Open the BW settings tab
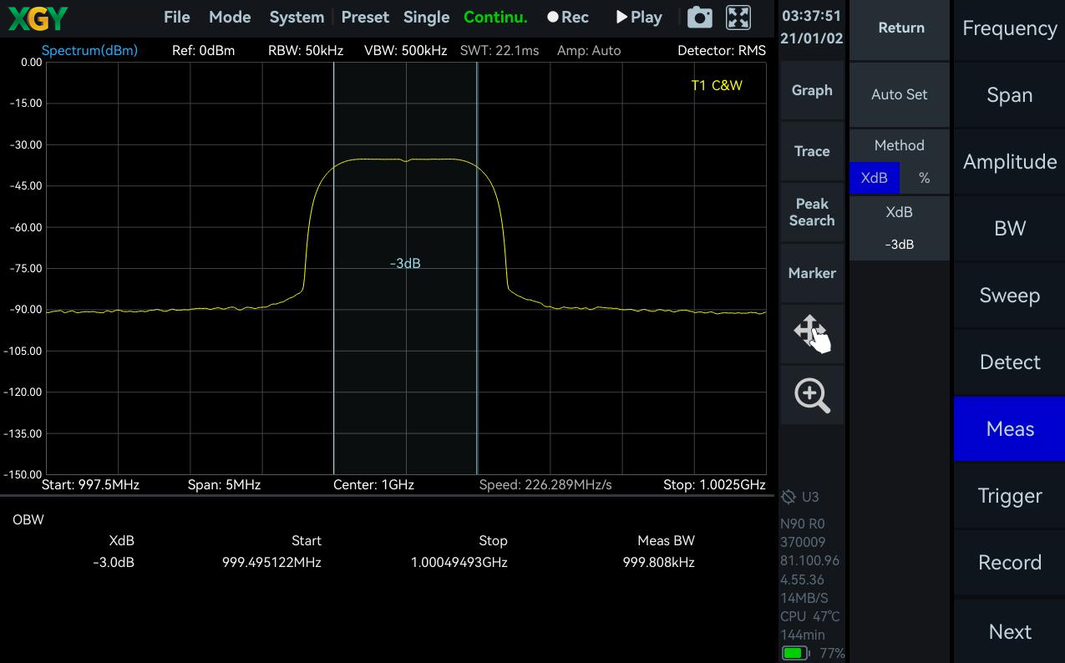The image size is (1065, 663). pyautogui.click(x=1010, y=229)
